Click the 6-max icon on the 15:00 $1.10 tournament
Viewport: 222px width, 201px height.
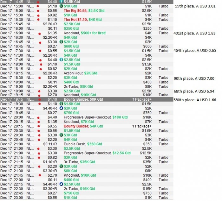pyautogui.click(x=61, y=6)
